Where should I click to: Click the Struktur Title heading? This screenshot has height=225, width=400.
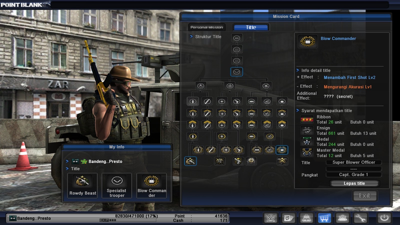(x=208, y=37)
